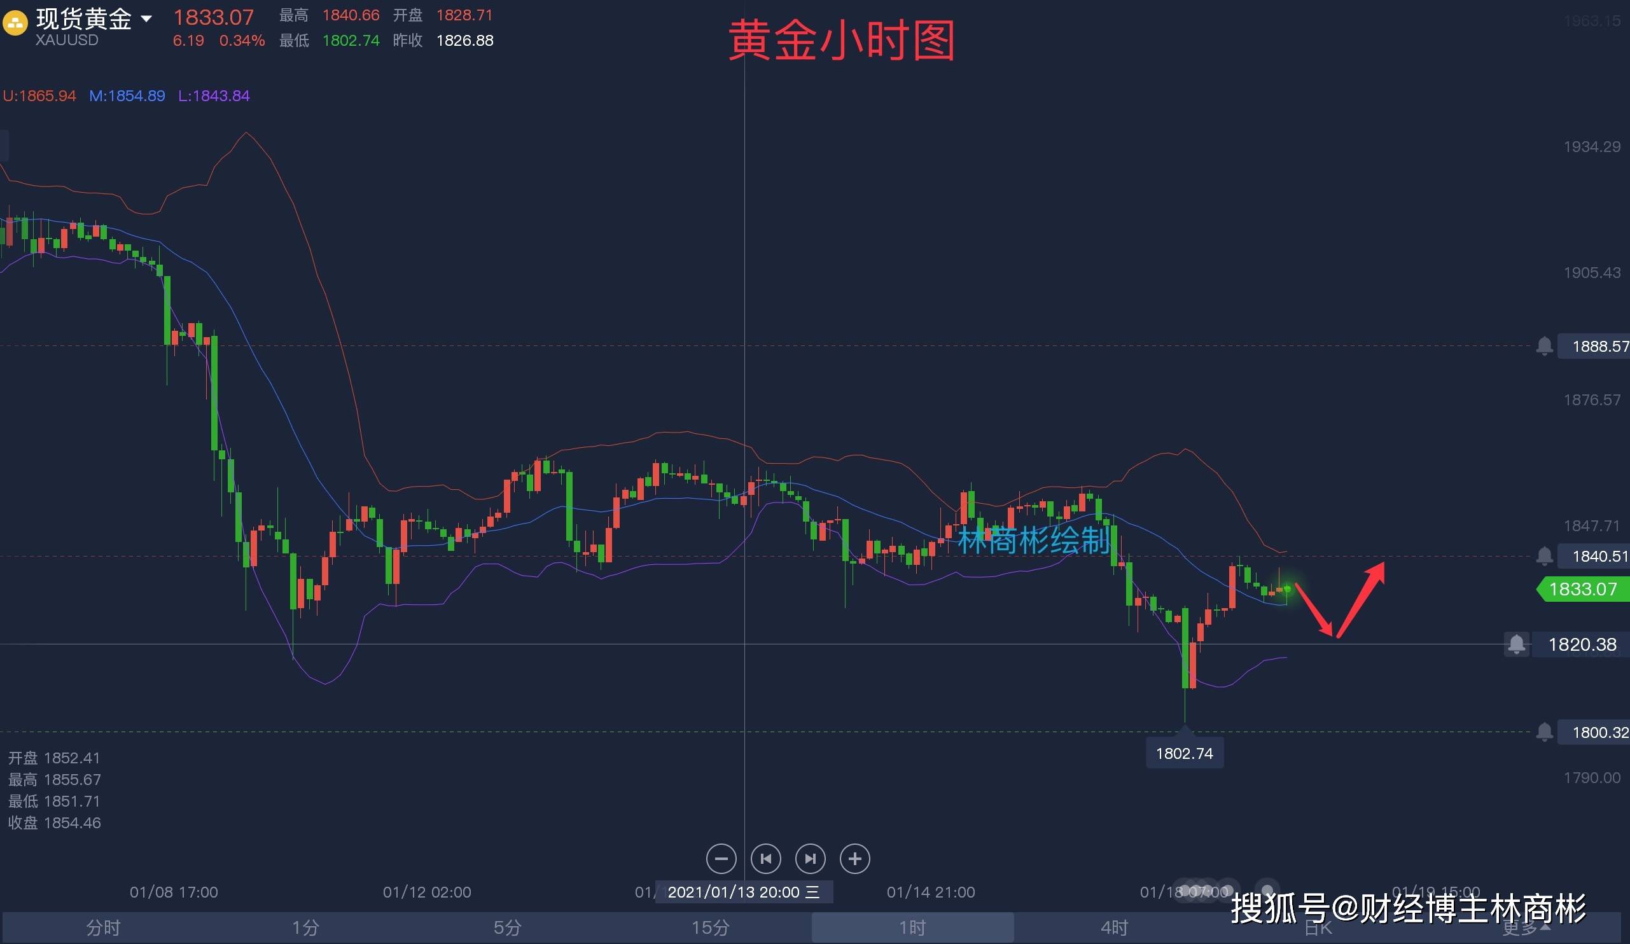Click the price axis label 1934.29

point(1592,147)
